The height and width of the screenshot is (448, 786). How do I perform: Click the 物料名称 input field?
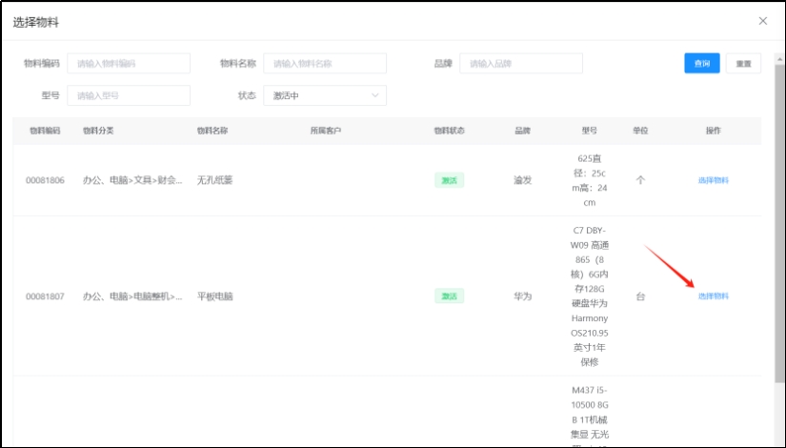(324, 64)
